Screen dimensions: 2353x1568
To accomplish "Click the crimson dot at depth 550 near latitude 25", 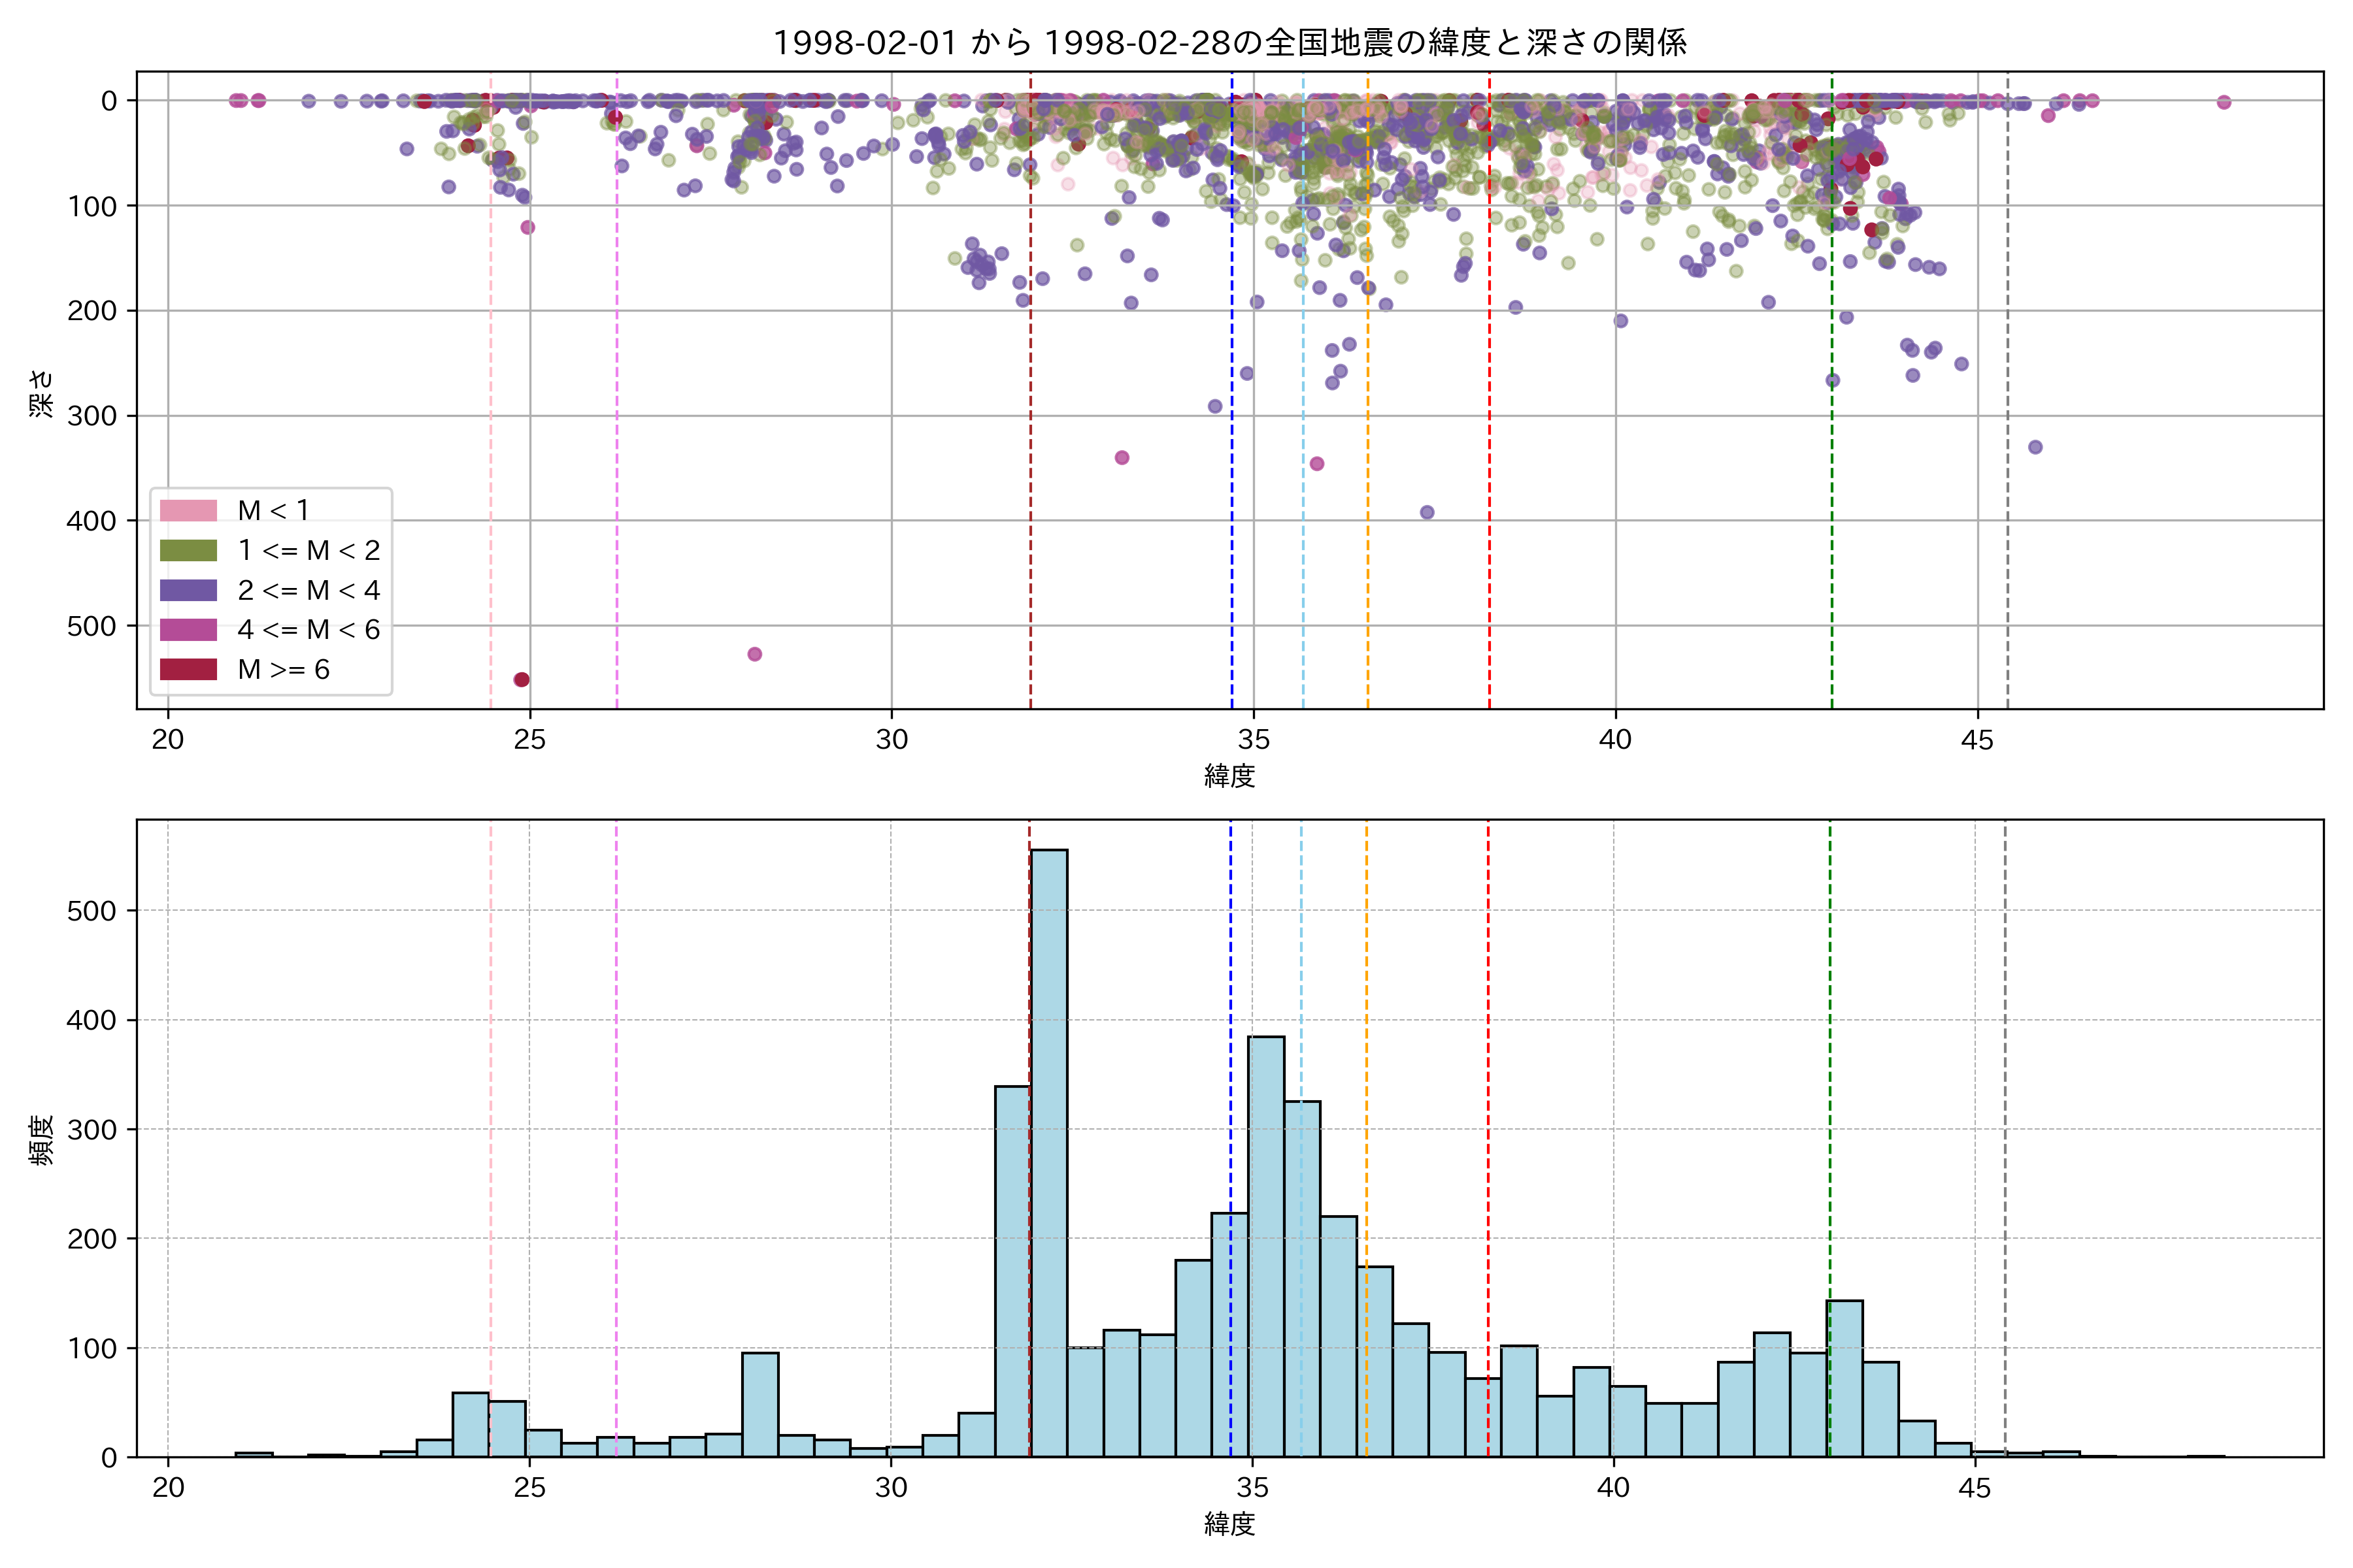I will pos(521,680).
